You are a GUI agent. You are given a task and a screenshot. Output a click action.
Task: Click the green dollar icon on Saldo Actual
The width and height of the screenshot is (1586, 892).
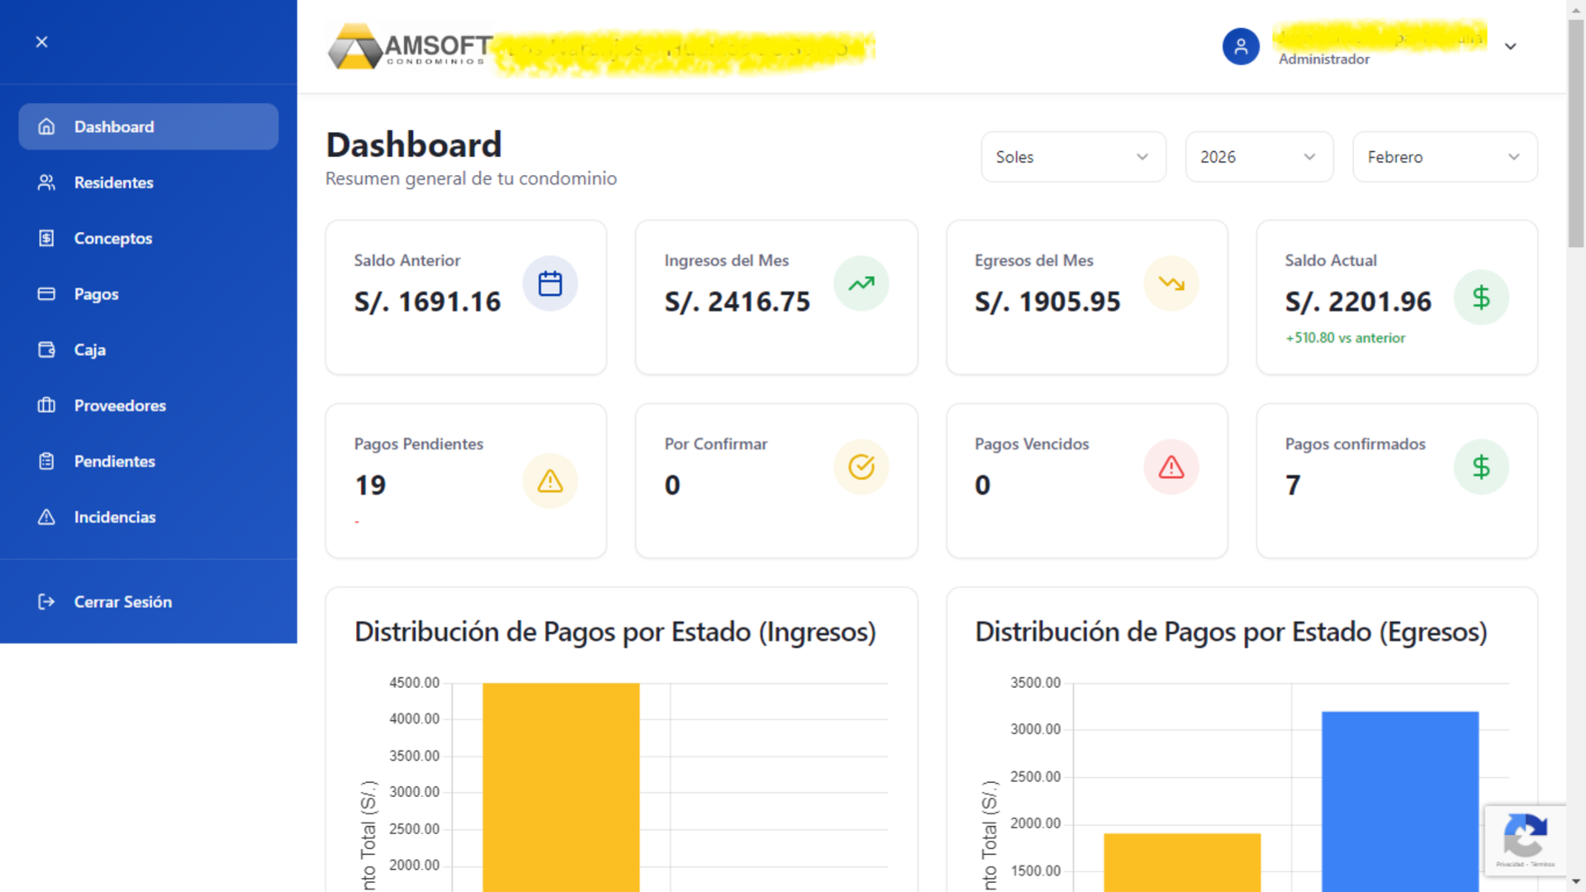click(x=1482, y=297)
